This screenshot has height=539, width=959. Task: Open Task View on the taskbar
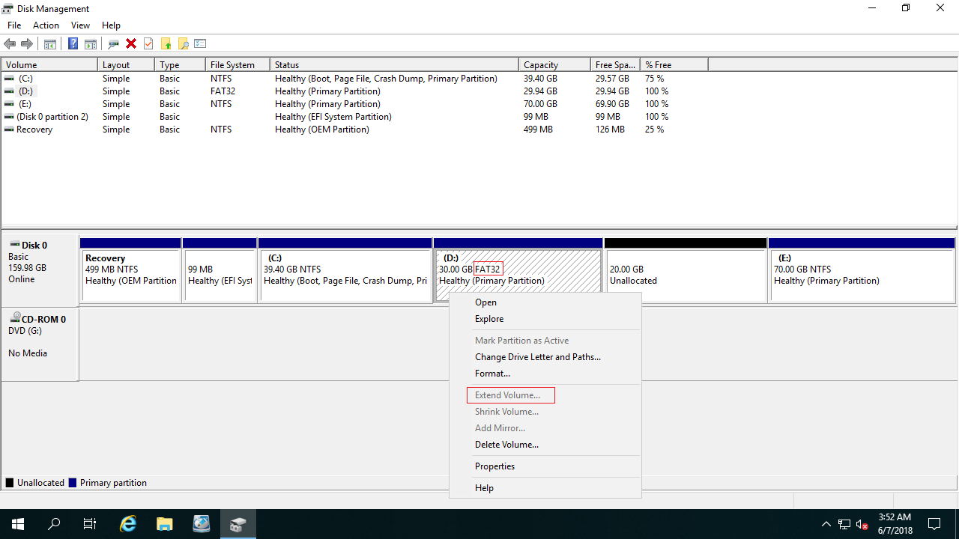coord(90,524)
